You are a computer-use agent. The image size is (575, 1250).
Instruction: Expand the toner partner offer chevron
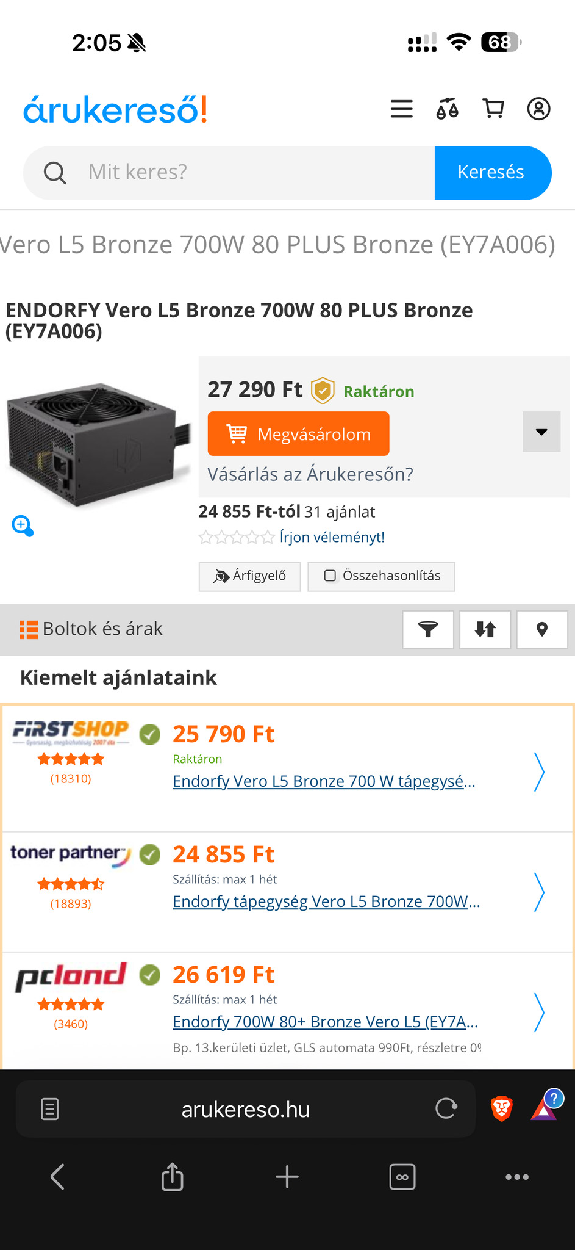point(538,892)
